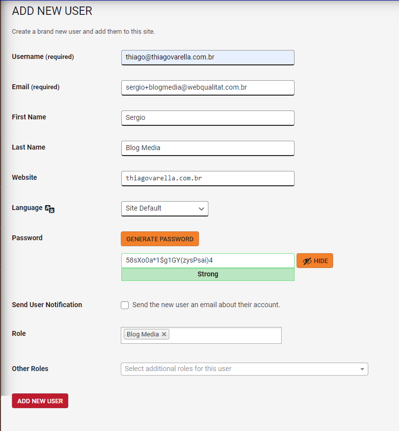Enable the Send User Notification checkbox
399x431 pixels.
pyautogui.click(x=125, y=305)
